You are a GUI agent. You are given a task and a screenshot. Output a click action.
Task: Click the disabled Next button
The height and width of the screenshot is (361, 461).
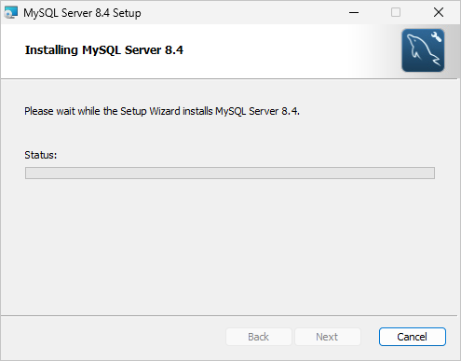(x=327, y=337)
